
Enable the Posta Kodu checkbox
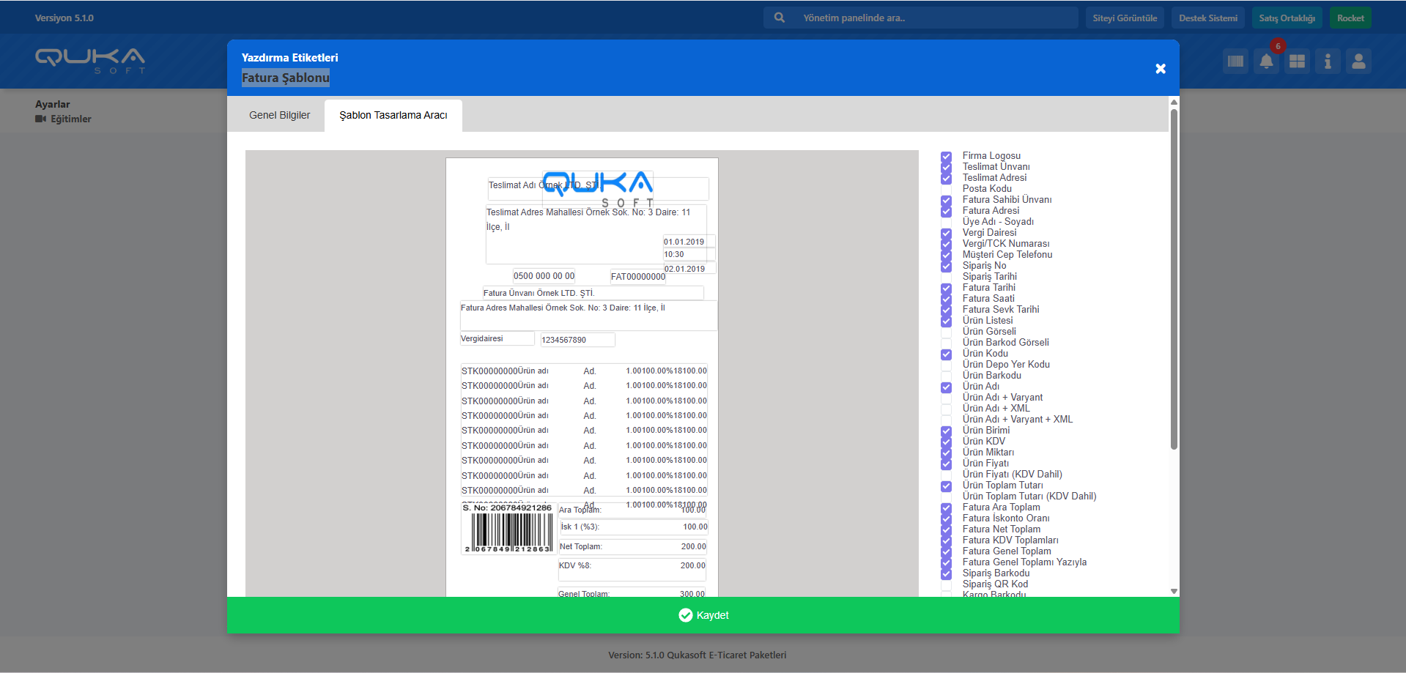946,189
